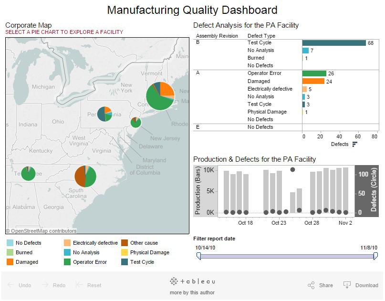Screen dimensions: 385x301
Task: Click the sort icon beside Defects axis
Action: click(354, 144)
